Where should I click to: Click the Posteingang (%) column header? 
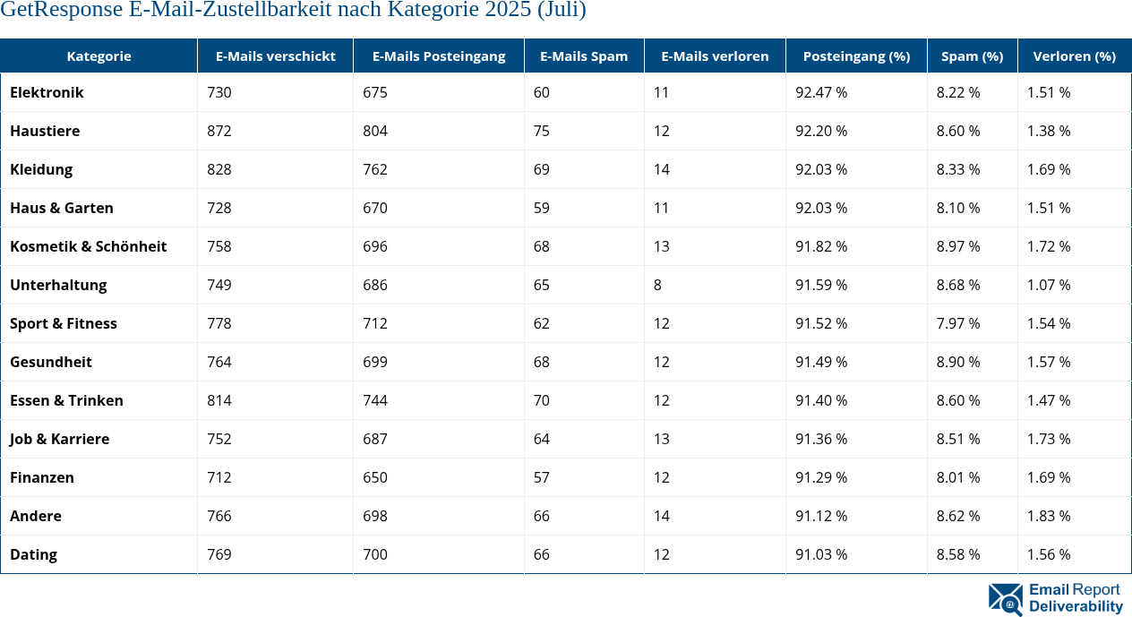[x=856, y=56]
